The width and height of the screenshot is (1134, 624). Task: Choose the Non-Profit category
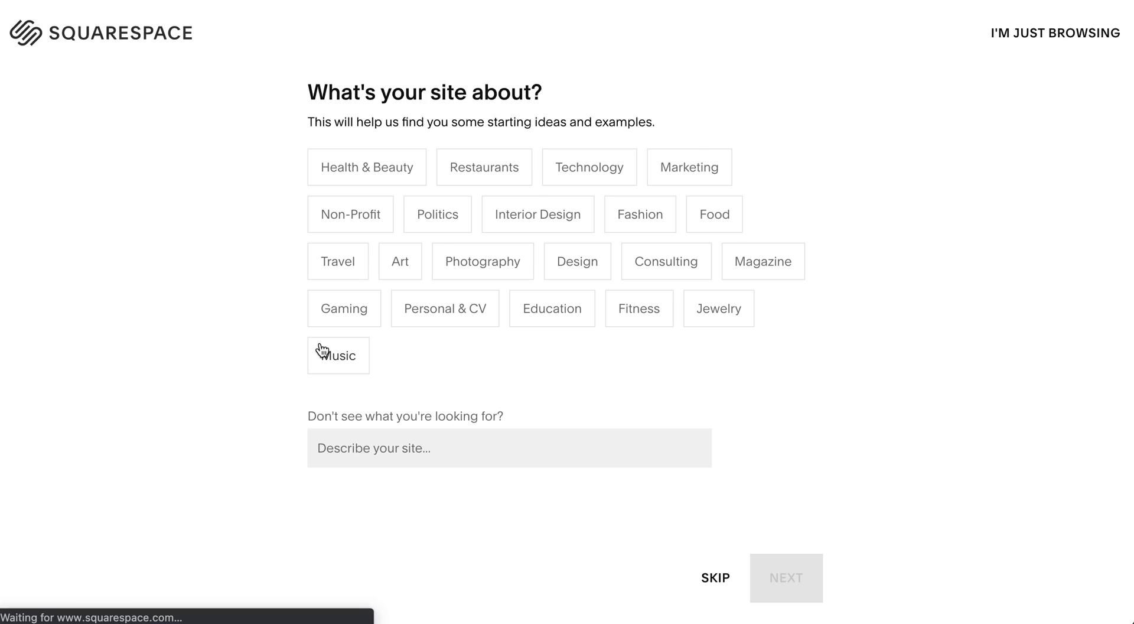350,214
